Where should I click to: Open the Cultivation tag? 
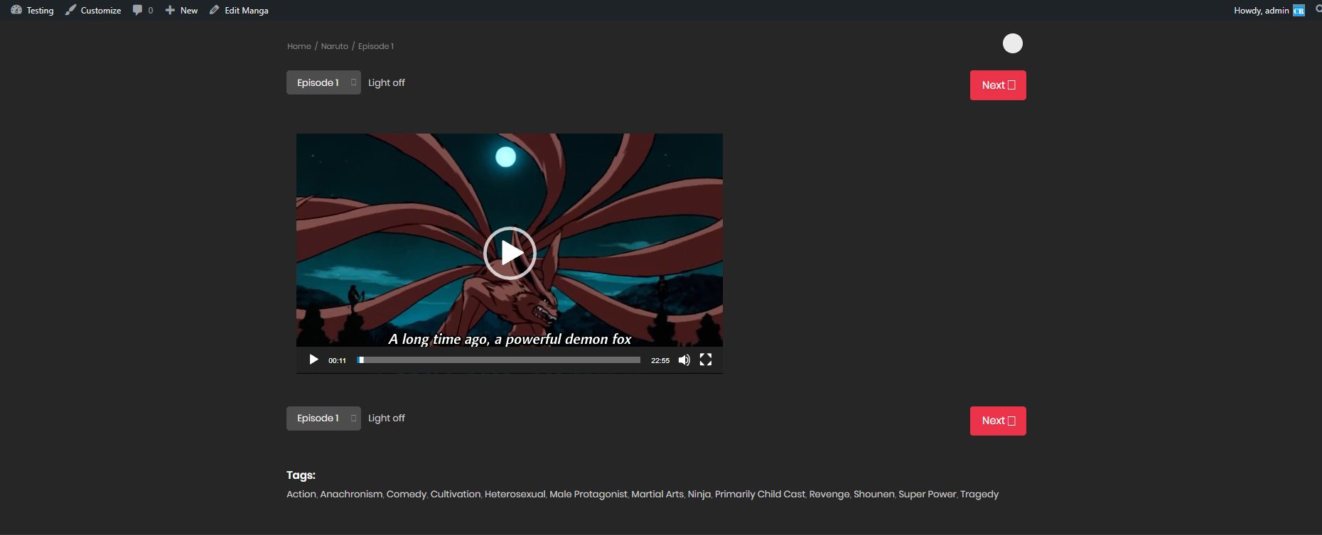pos(456,495)
